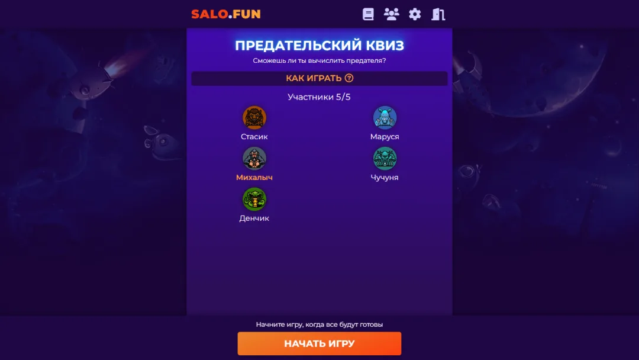The width and height of the screenshot is (639, 360).
Task: Click the question mark help icon
Action: [349, 78]
